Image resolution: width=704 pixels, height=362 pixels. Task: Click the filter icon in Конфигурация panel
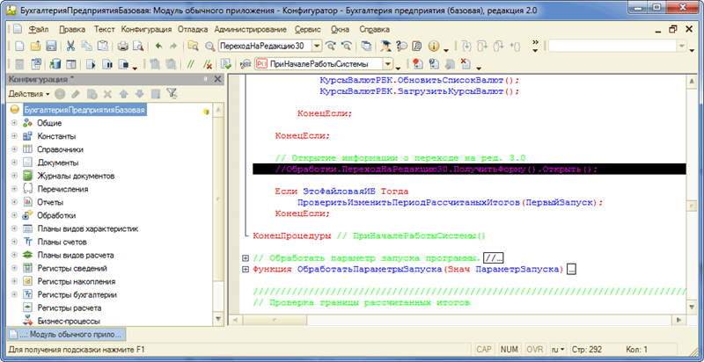(172, 94)
